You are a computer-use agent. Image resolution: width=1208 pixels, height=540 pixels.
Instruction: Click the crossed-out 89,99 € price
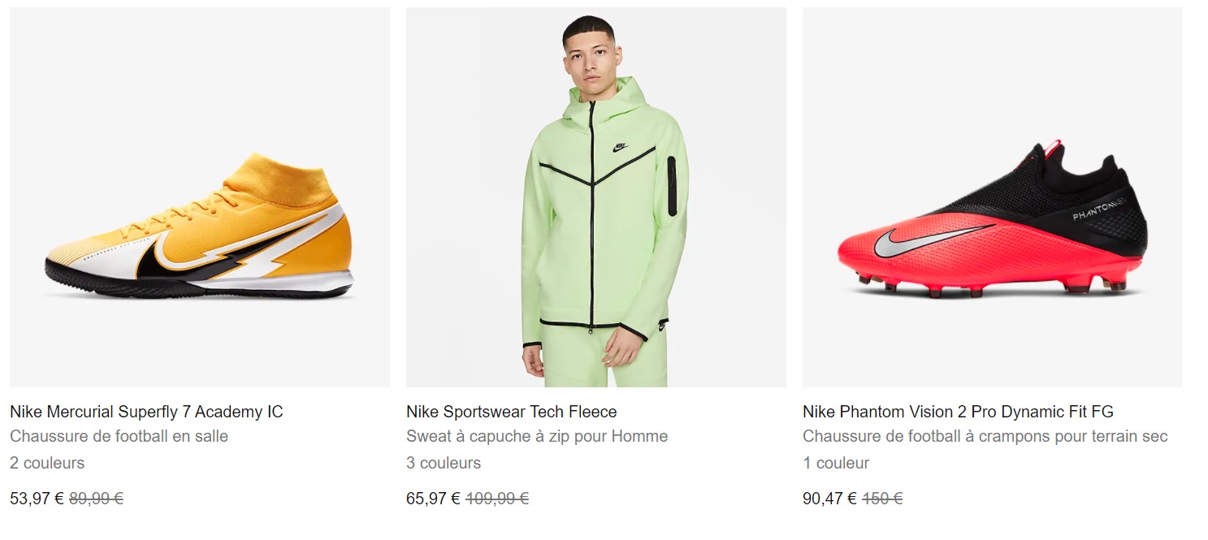pos(96,499)
